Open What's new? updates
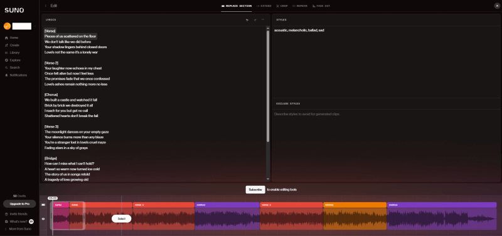The image size is (502, 236). coord(19,222)
